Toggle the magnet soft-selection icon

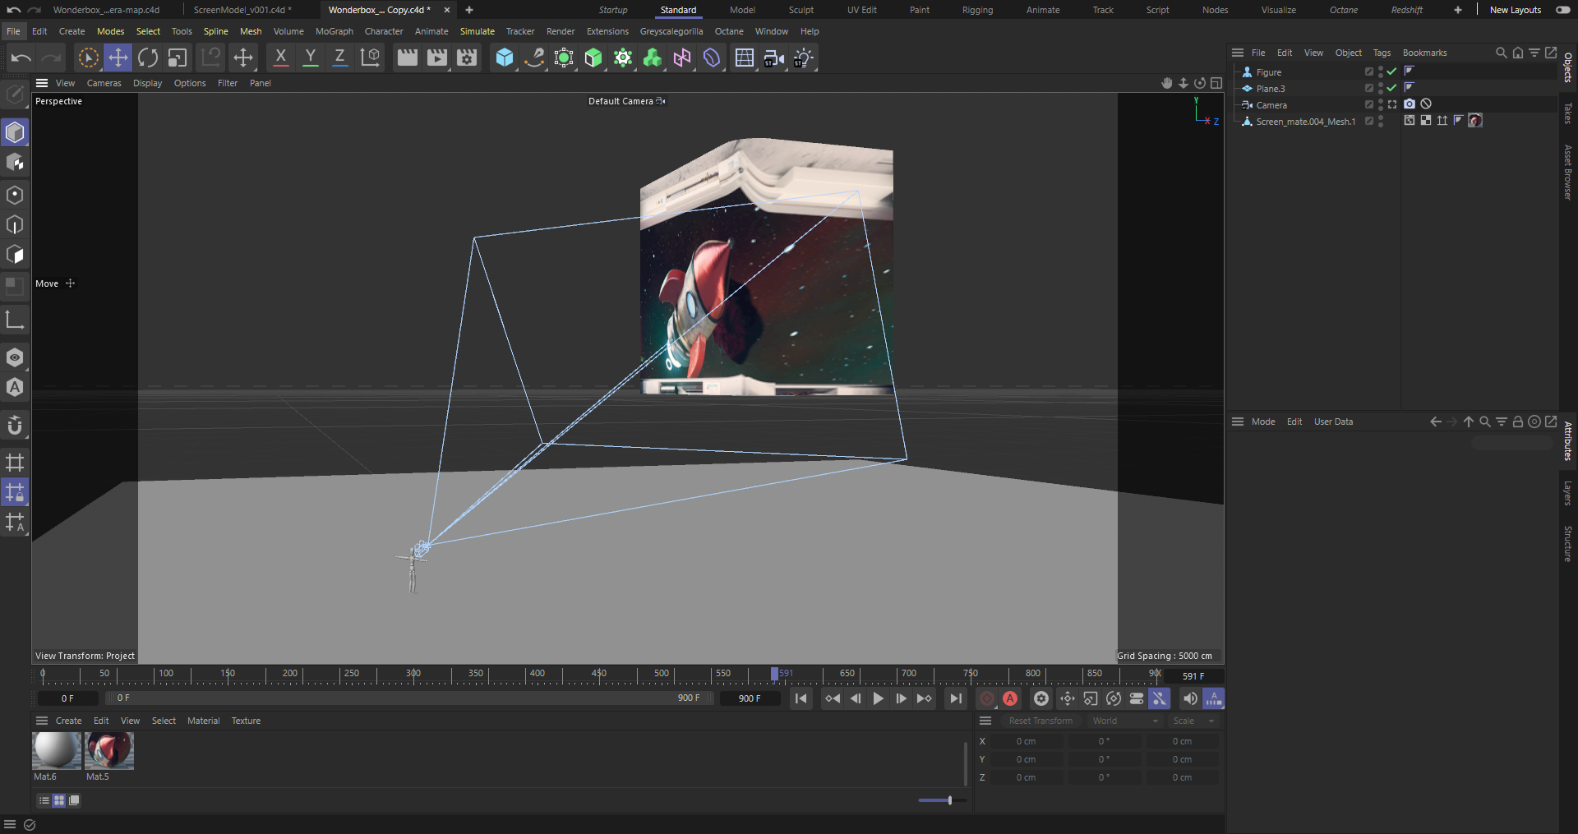tap(15, 426)
